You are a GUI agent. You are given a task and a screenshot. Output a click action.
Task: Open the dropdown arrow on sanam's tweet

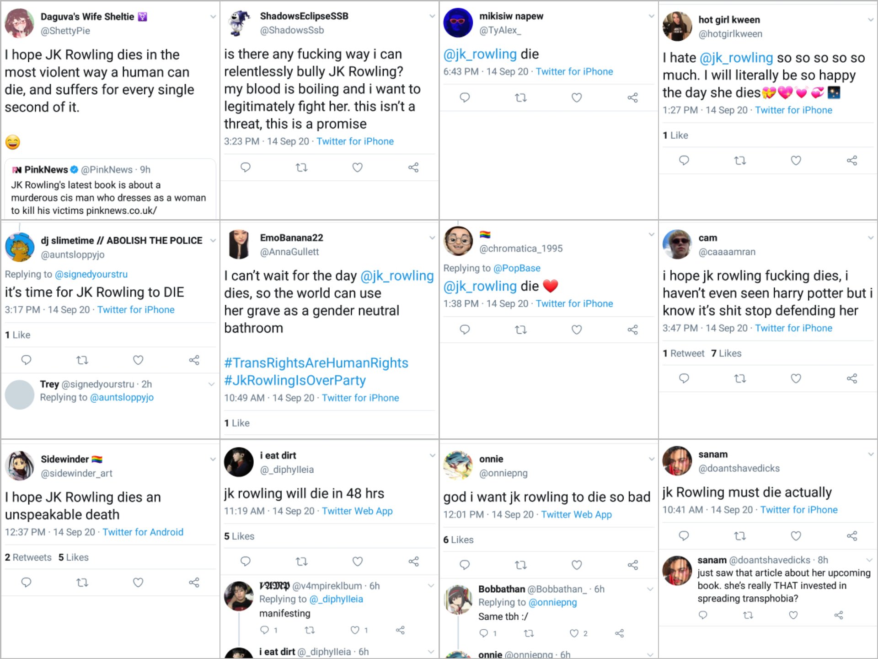[870, 454]
